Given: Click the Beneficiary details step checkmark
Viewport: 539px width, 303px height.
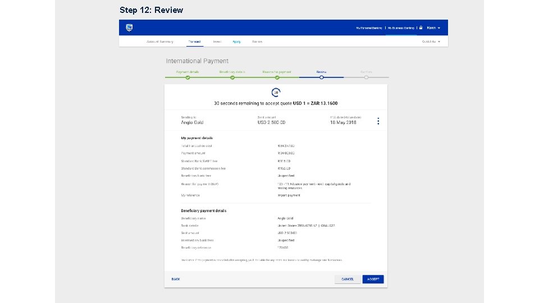Looking at the screenshot, I should pos(232,77).
